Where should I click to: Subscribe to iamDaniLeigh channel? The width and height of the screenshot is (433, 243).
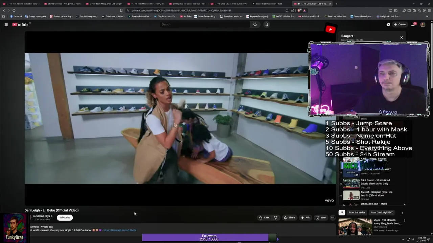pos(65,218)
